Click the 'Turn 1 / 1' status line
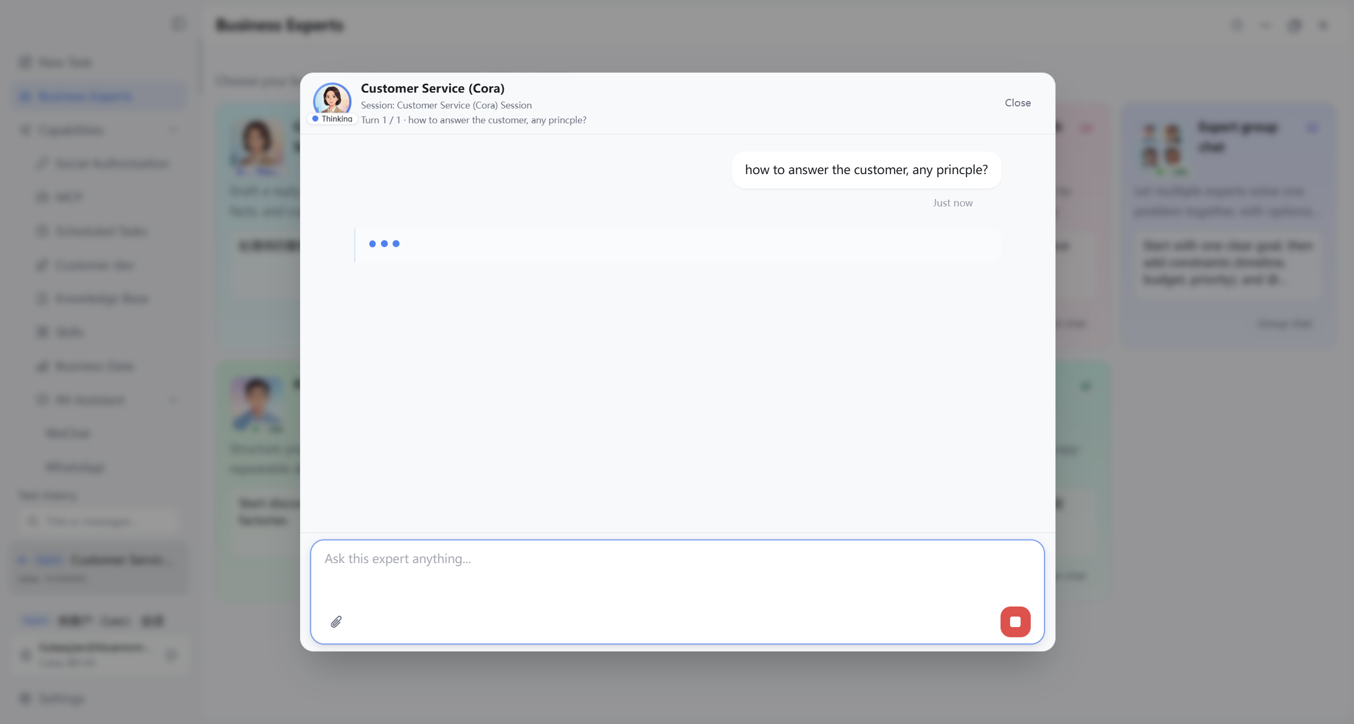Viewport: 1354px width, 724px height. 474,120
